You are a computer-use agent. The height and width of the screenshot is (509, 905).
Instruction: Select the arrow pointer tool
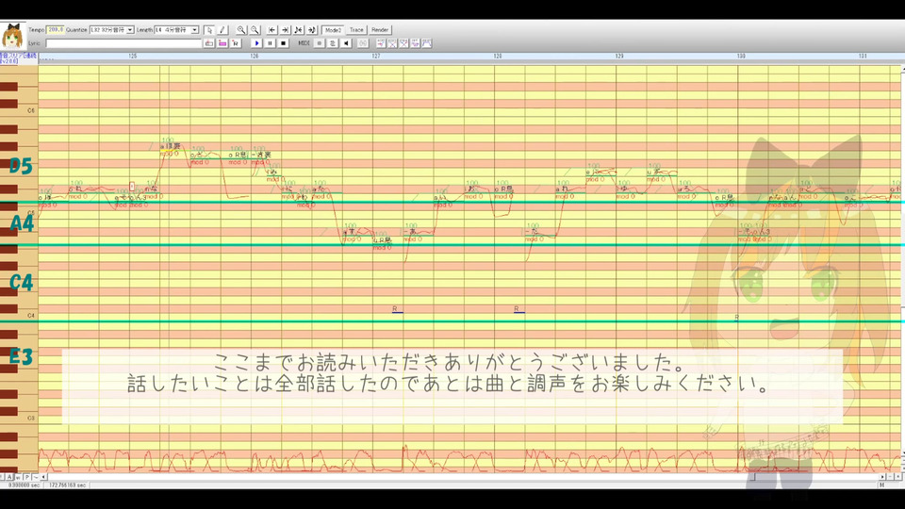(x=209, y=30)
